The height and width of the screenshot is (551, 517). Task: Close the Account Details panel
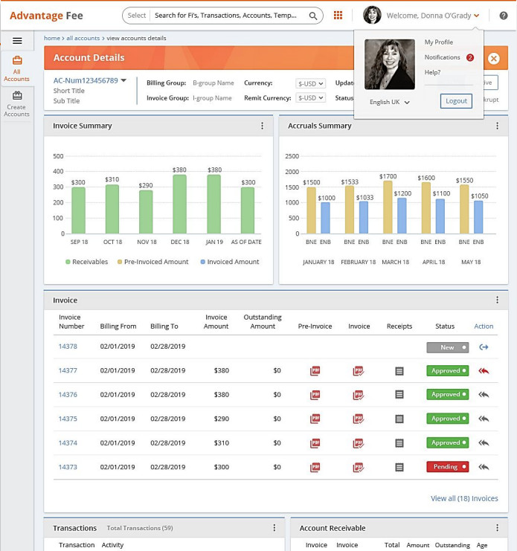pyautogui.click(x=494, y=59)
